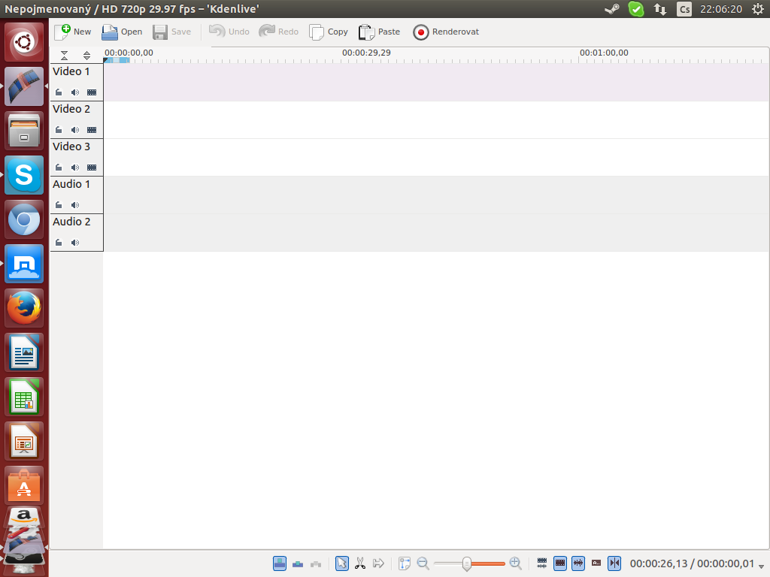Click the 00:00:29,29 ruler mark
The height and width of the screenshot is (577, 770).
(366, 53)
